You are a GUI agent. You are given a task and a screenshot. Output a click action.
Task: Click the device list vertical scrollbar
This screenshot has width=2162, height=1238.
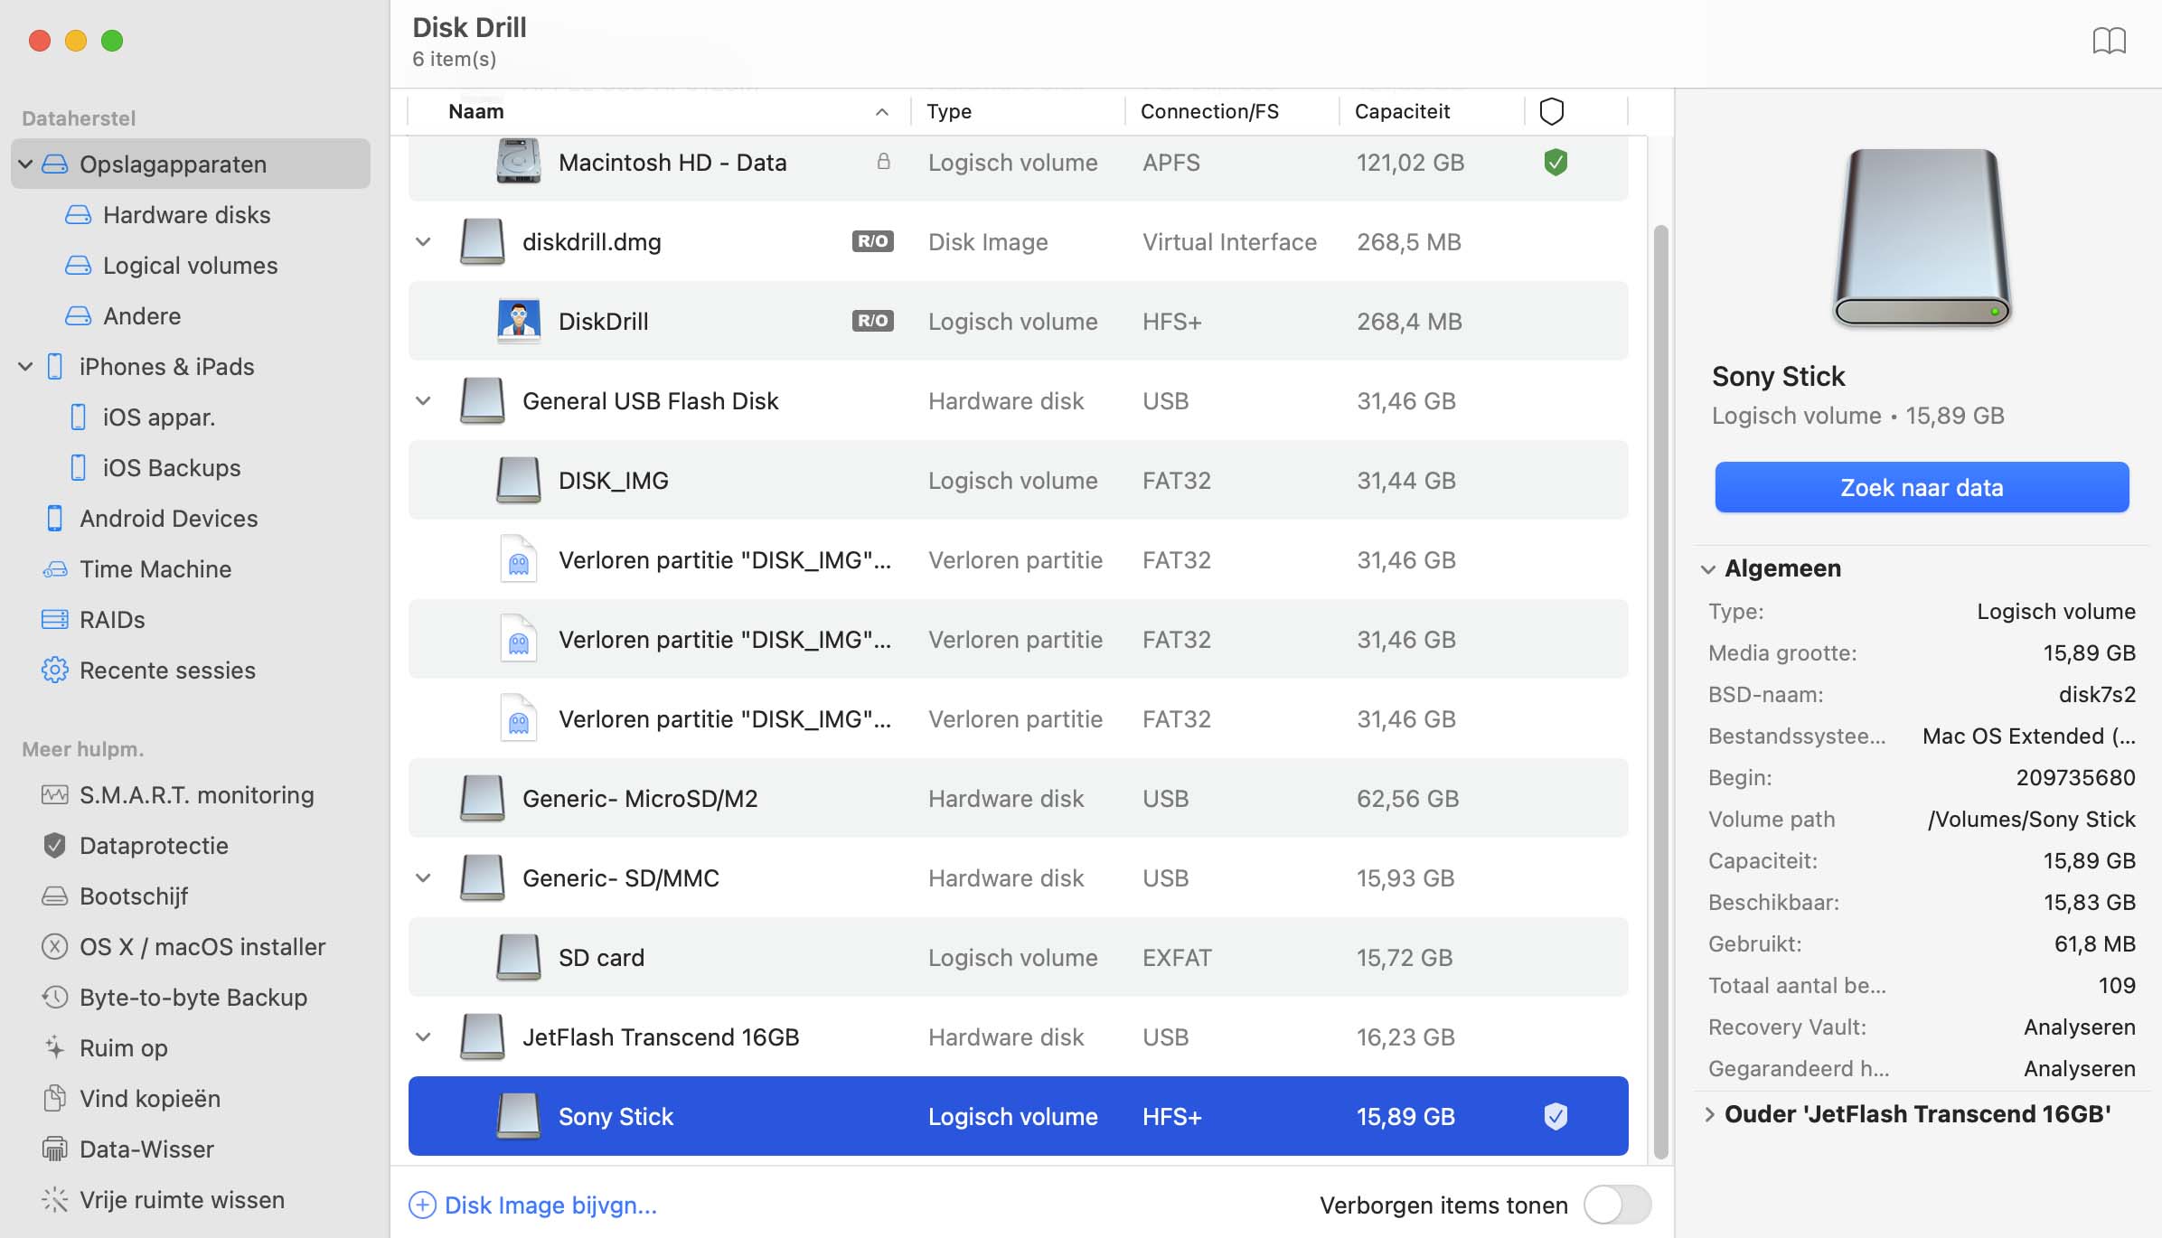[1660, 692]
